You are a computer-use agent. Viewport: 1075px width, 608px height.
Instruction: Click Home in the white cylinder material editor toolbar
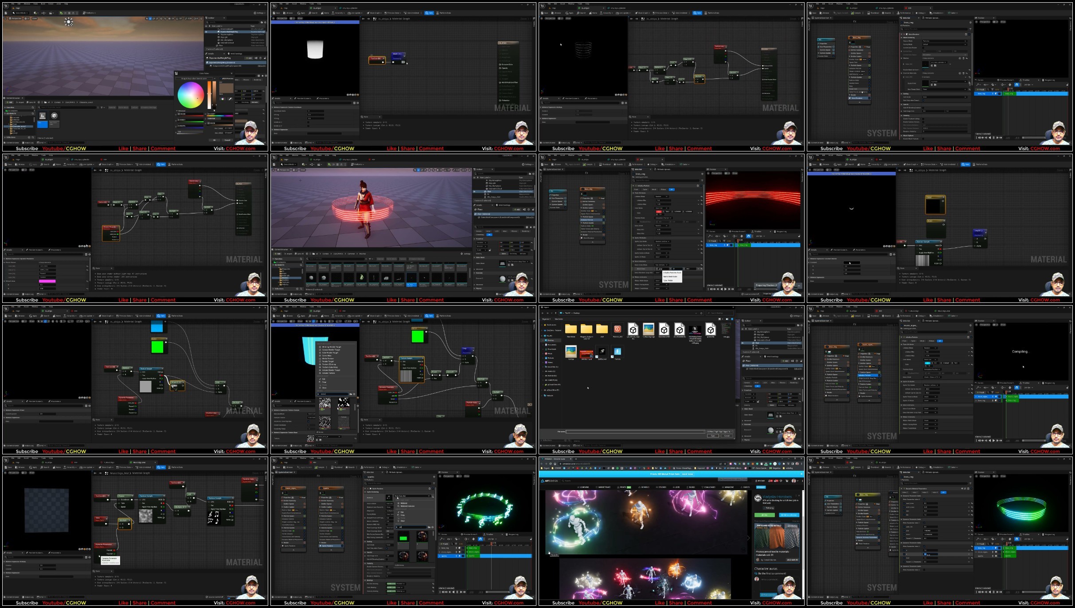(325, 13)
